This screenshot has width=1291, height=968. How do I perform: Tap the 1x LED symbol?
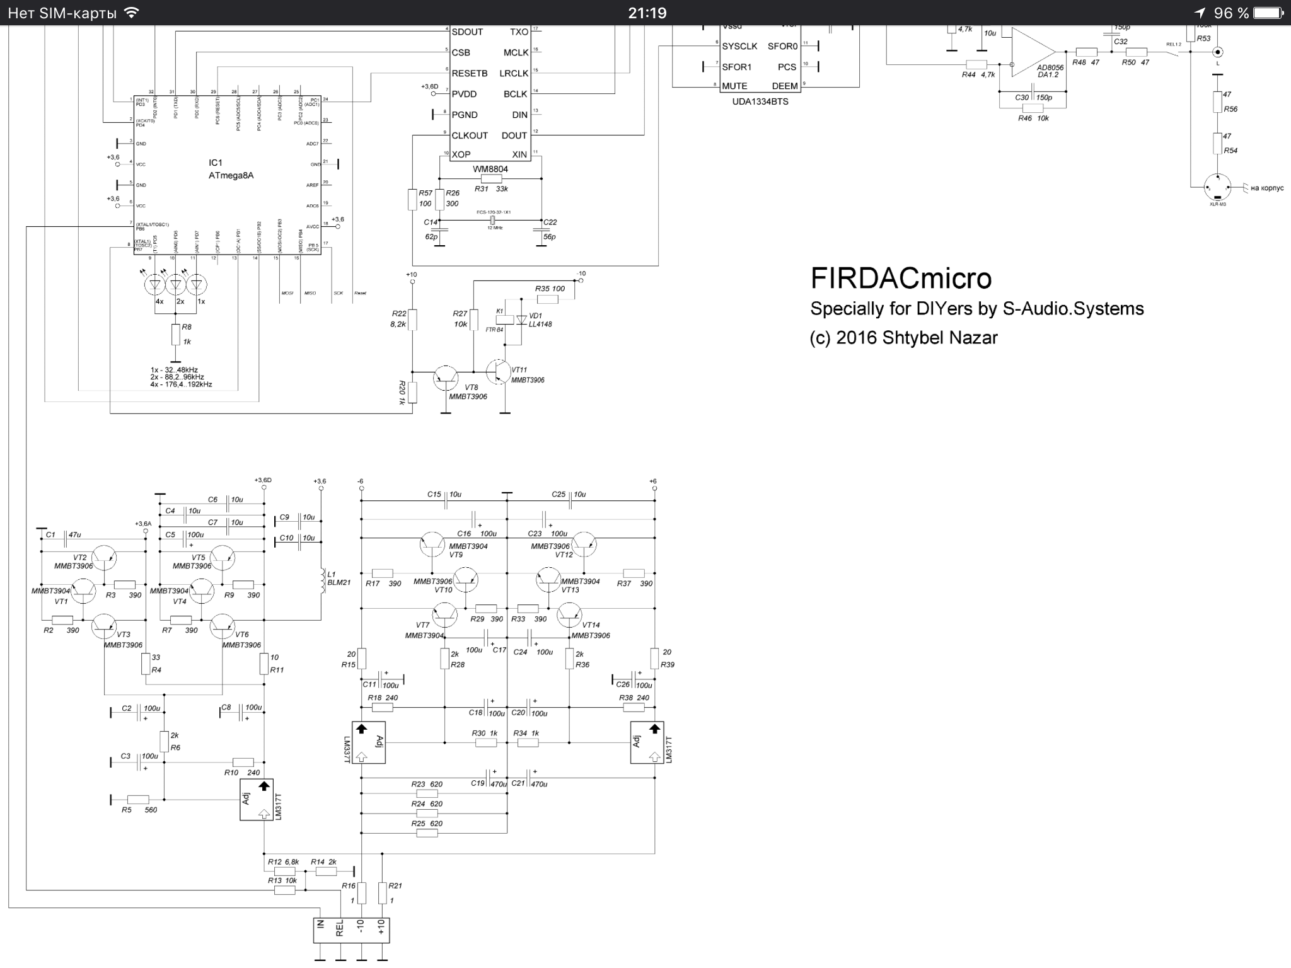(x=197, y=285)
